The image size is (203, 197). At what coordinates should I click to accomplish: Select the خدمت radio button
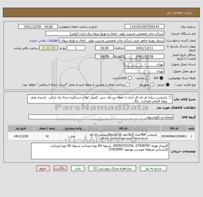pyautogui.click(x=148, y=78)
